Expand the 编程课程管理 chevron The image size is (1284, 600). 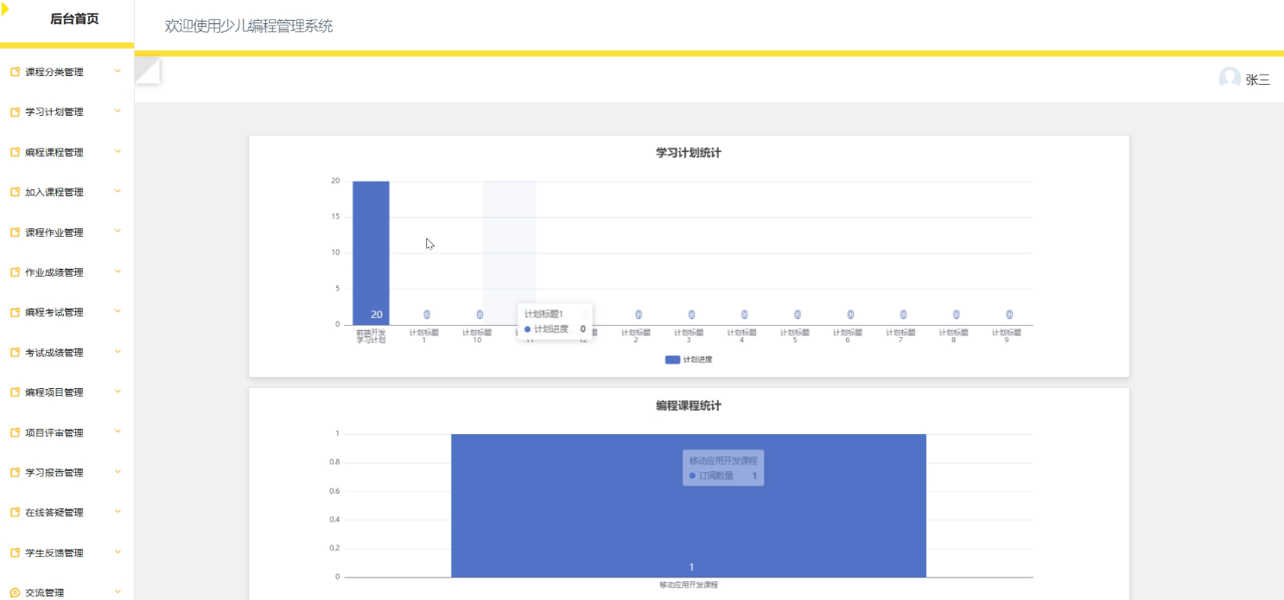tap(118, 151)
